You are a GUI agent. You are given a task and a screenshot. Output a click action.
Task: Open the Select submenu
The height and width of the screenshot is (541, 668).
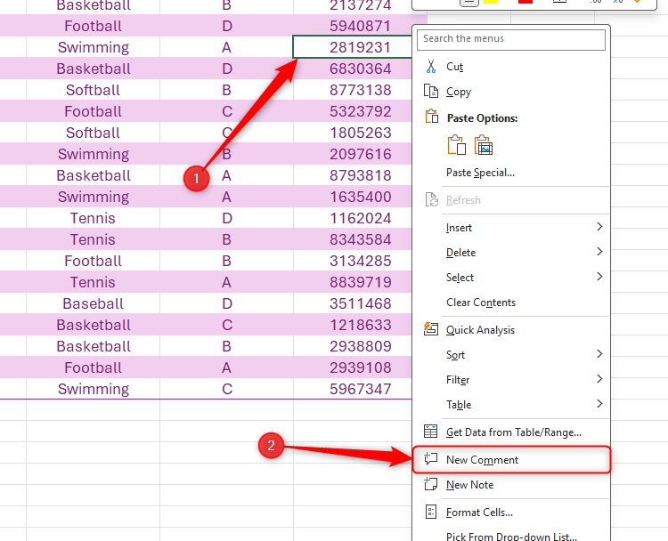click(599, 278)
